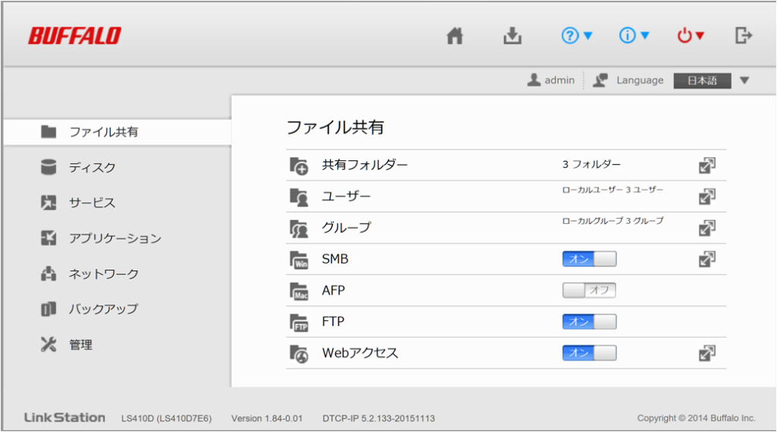Click the admin user icon

(533, 80)
